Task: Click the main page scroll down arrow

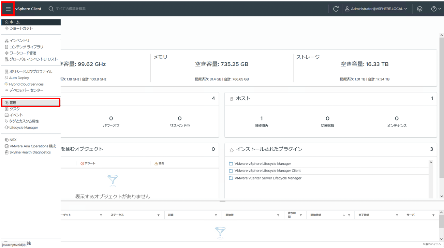Action: (442, 196)
